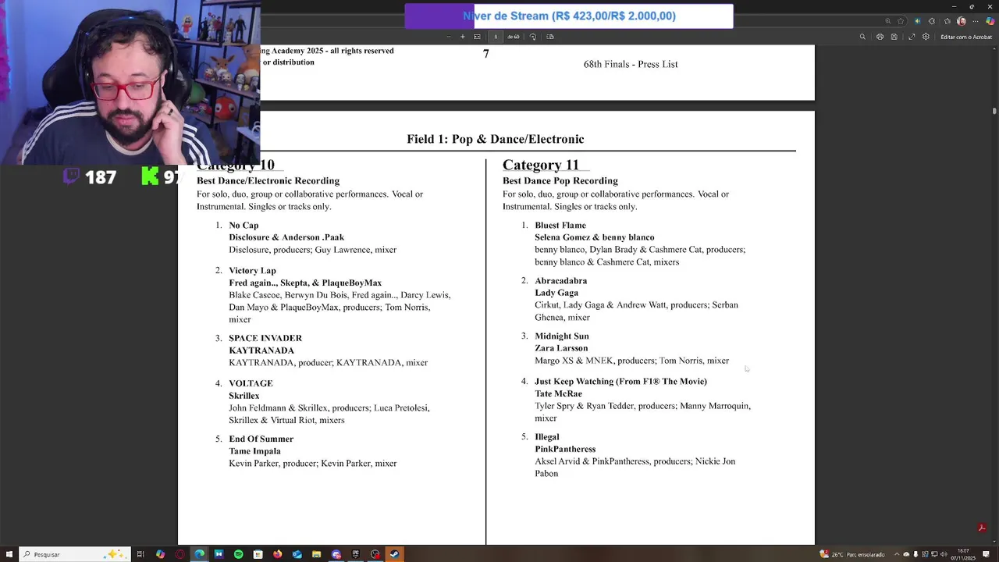Open Microsoft Store from the taskbar
Image resolution: width=999 pixels, height=562 pixels.
(258, 554)
